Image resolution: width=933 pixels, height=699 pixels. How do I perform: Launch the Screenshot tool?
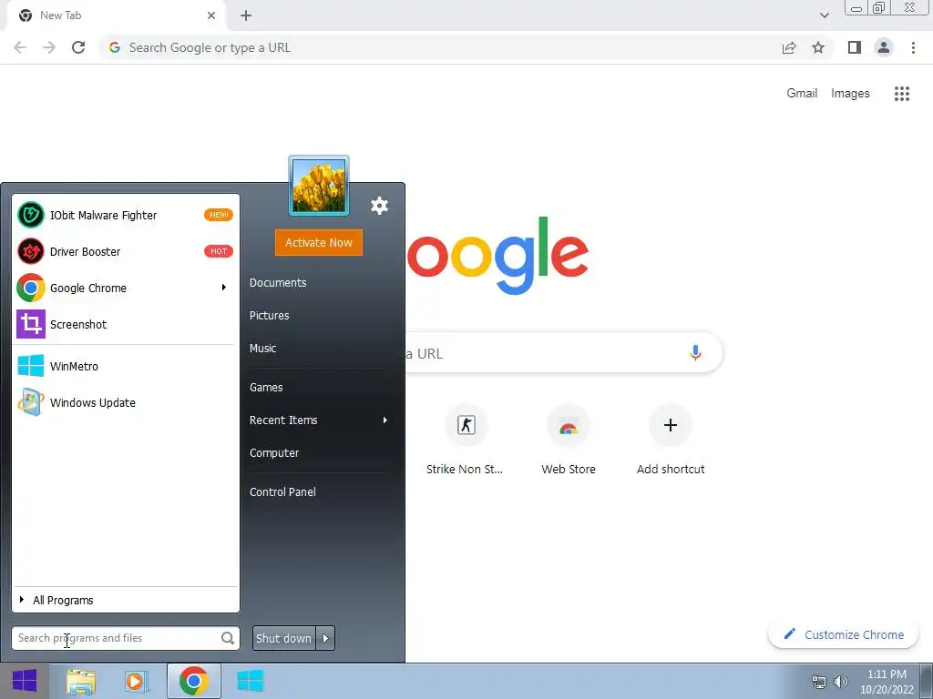(x=125, y=324)
